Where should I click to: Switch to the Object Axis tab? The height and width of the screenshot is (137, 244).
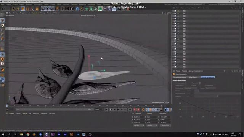tap(193, 77)
